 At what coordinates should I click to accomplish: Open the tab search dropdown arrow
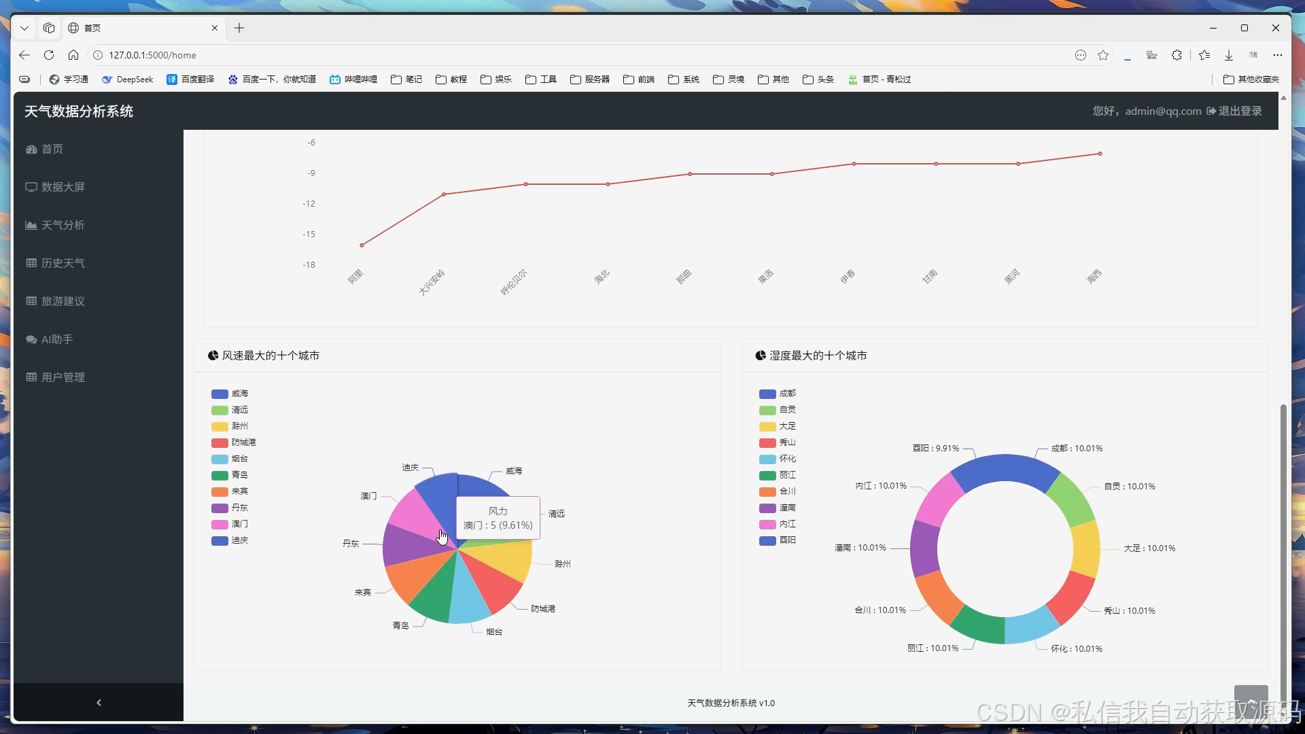[x=24, y=28]
